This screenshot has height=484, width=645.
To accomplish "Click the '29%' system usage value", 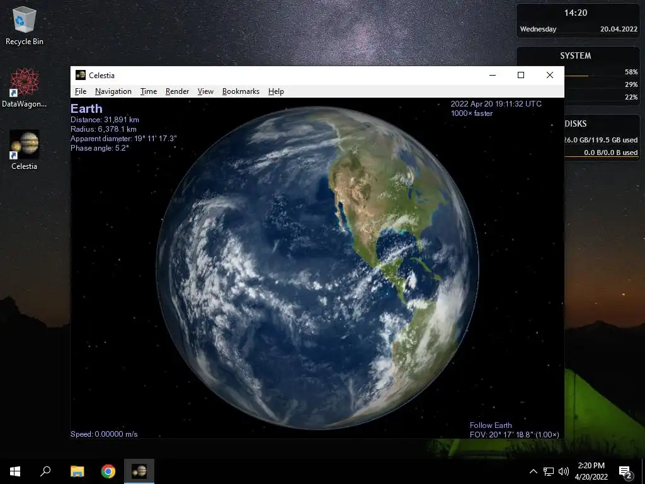I will pos(631,85).
